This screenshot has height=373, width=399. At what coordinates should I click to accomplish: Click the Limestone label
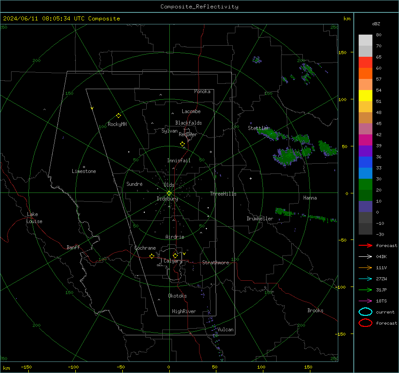(84, 171)
